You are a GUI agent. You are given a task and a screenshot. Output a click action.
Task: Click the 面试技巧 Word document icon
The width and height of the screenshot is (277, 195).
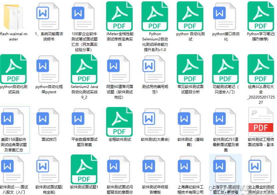pyautogui.click(x=48, y=122)
